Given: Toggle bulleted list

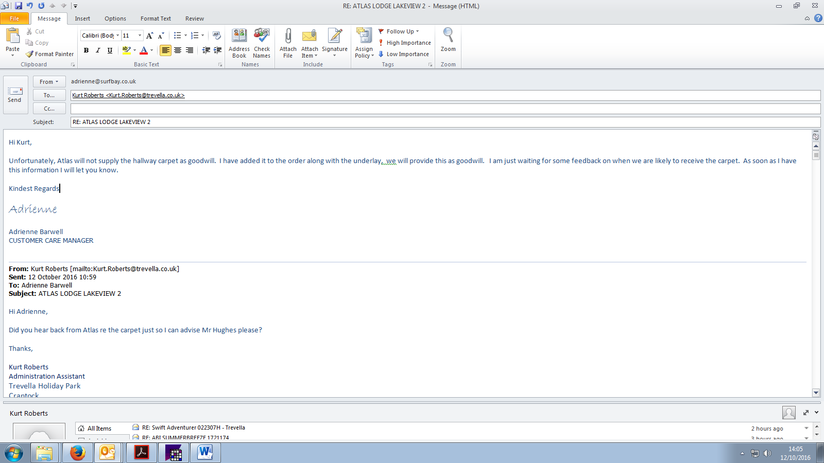Looking at the screenshot, I should point(177,35).
